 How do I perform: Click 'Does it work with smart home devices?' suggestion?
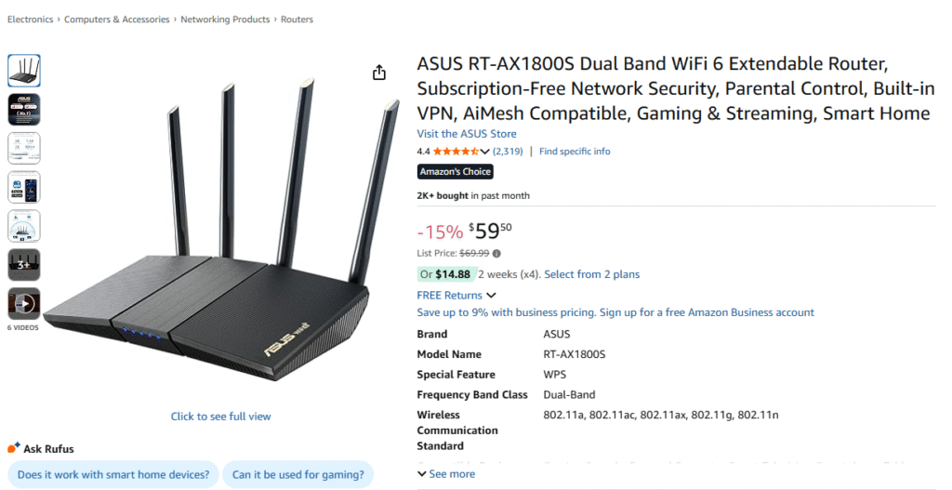point(114,475)
